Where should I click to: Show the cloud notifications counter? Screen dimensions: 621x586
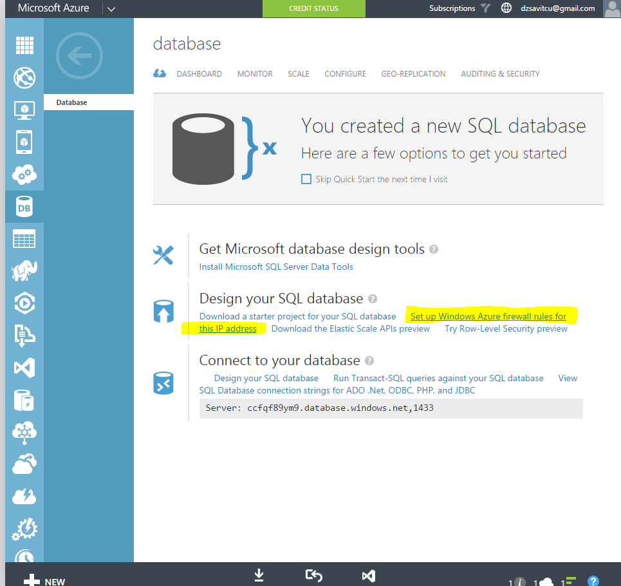click(x=543, y=581)
